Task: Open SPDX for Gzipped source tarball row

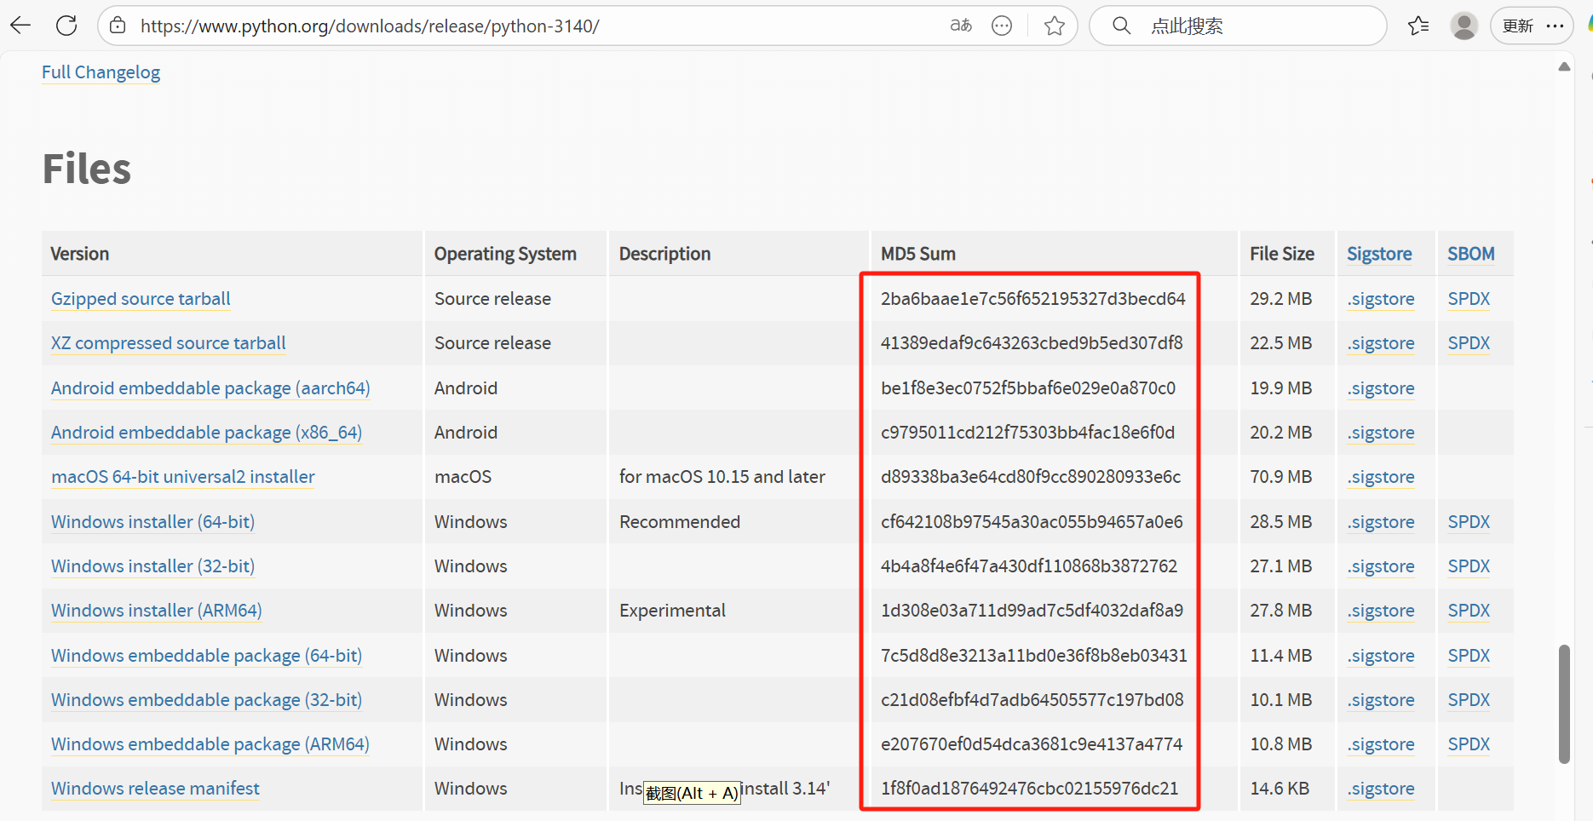Action: 1469,299
